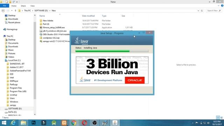Image resolution: width=224 pixels, height=126 pixels.
Task: Select DATA (E:) drive in navigation pane
Action: (x=13, y=112)
